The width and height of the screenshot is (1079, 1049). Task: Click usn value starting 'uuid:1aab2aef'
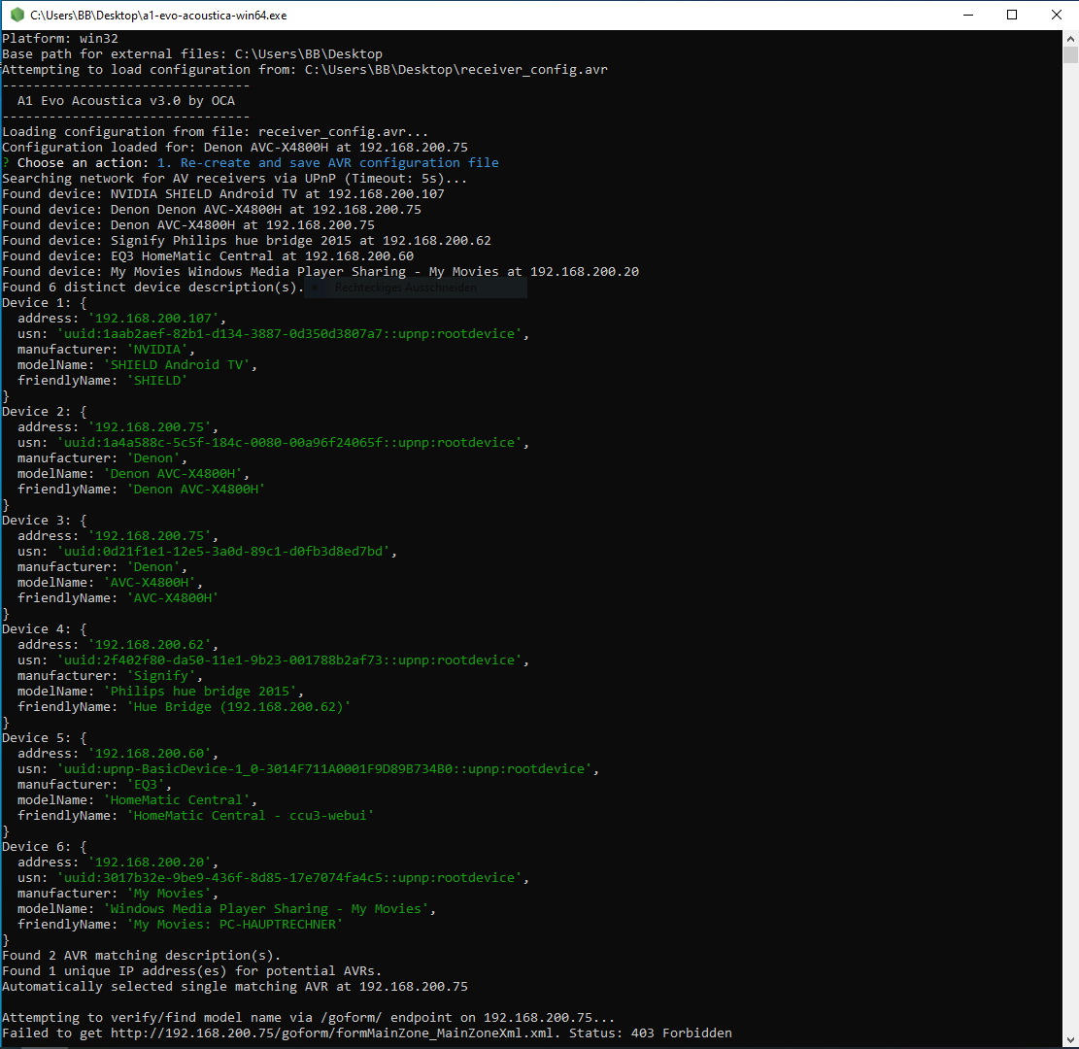point(289,334)
